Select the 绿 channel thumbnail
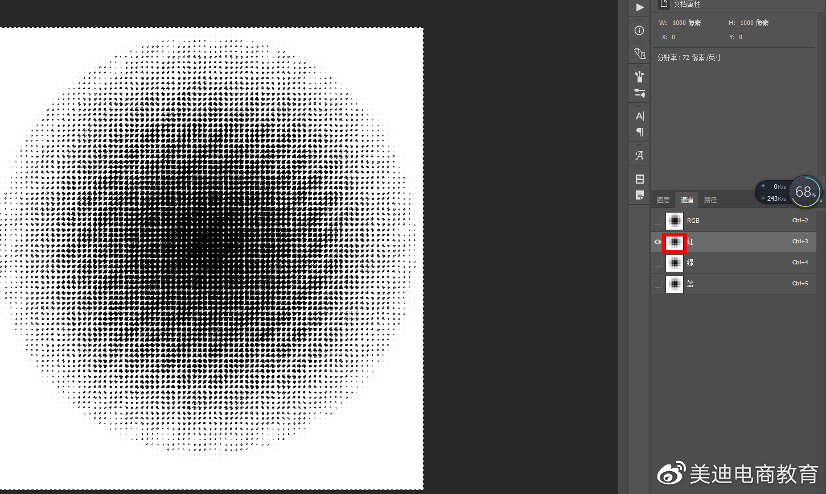 pyautogui.click(x=675, y=263)
